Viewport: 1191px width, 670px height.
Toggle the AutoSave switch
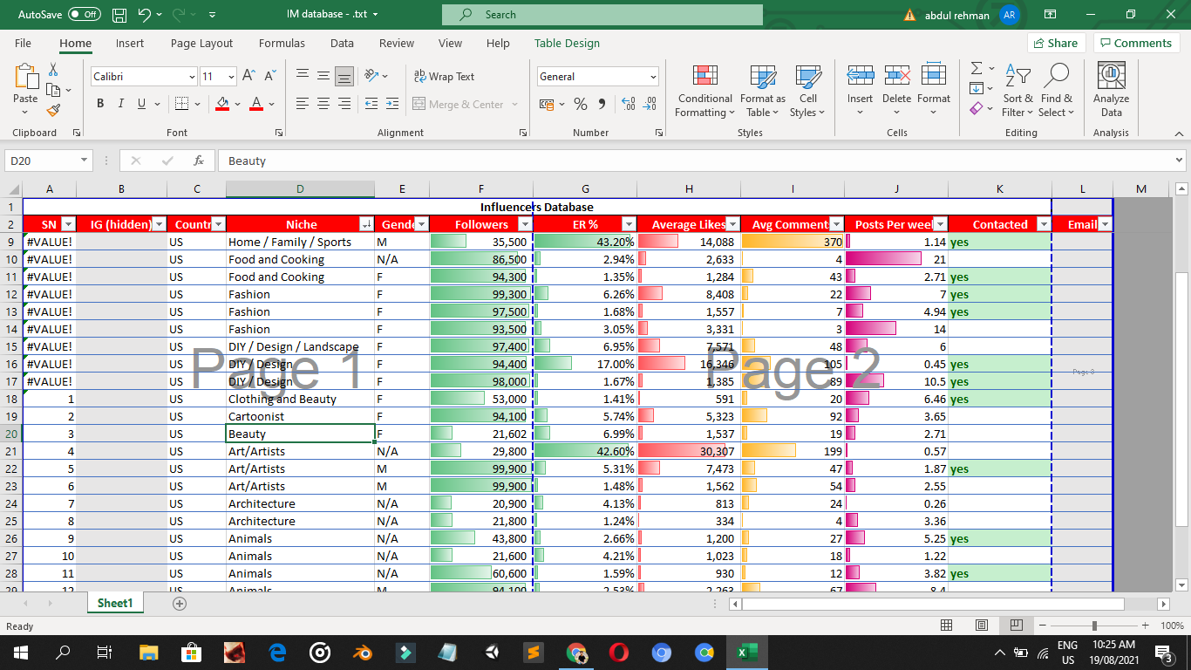tap(84, 15)
